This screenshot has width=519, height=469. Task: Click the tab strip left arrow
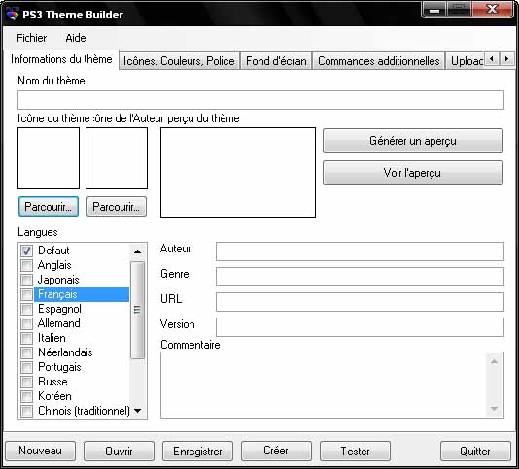click(492, 59)
